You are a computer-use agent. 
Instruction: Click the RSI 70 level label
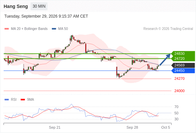click(176, 107)
